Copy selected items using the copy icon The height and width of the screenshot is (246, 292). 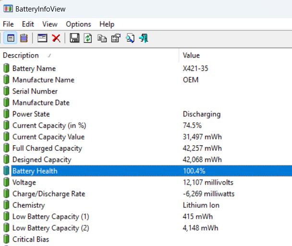click(102, 38)
